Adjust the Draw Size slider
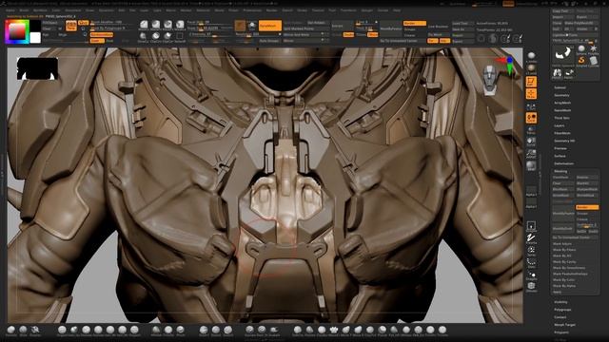 [210, 28]
